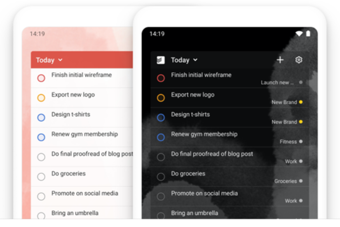The image size is (340, 227).
Task: Open Renew gym membership task, dark widget
Action: pyautogui.click(x=204, y=134)
